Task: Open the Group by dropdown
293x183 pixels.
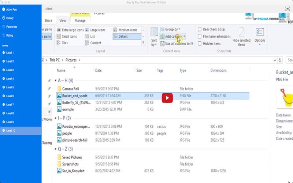Action: pyautogui.click(x=170, y=29)
